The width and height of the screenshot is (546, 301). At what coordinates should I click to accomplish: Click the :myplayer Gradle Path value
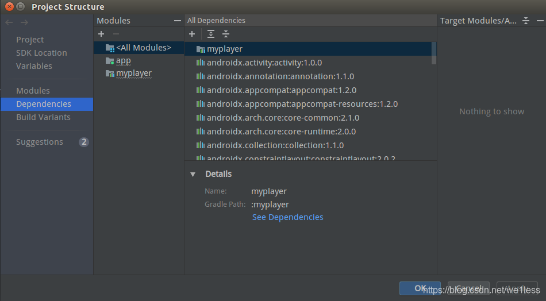[x=270, y=204]
